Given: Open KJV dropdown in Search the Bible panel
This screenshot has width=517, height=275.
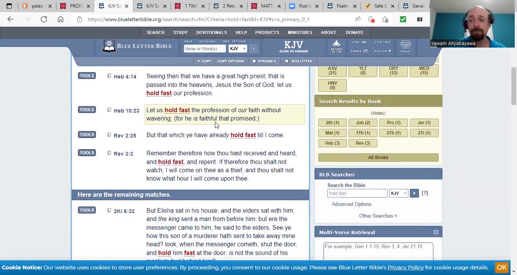Looking at the screenshot, I should 399,193.
